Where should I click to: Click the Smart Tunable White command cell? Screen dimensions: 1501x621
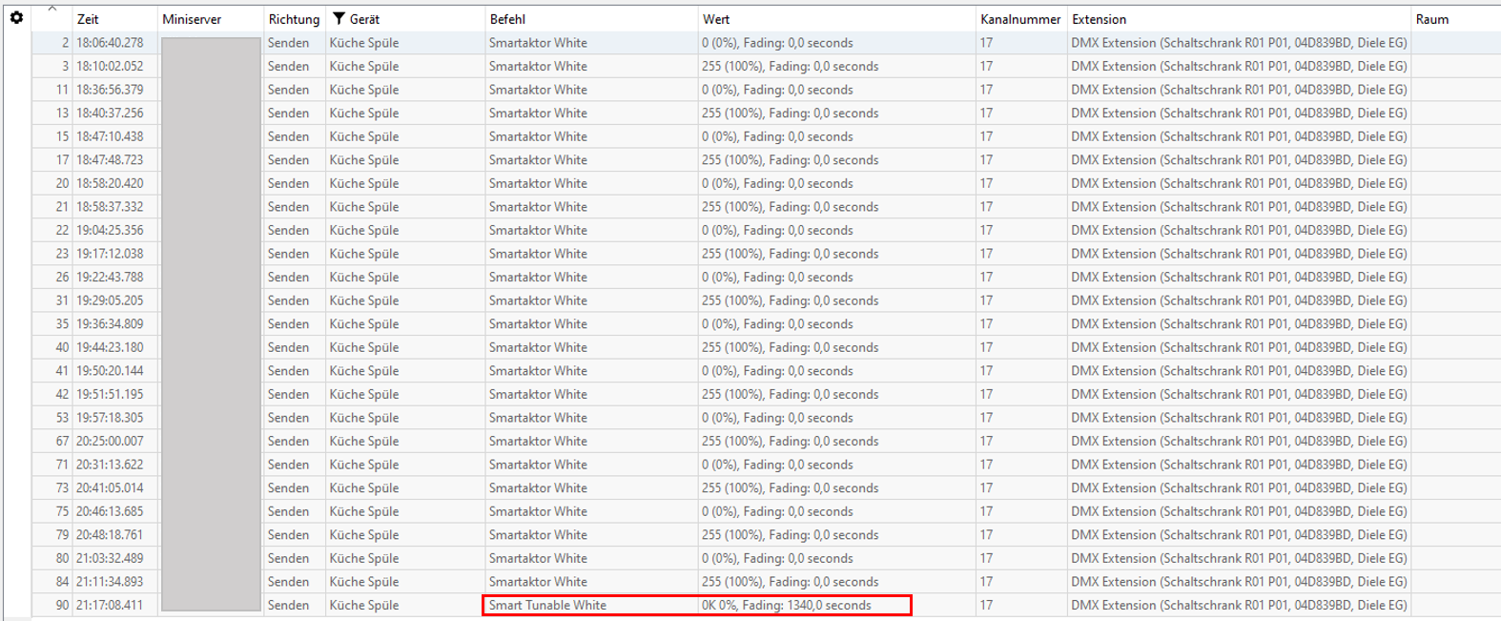547,605
